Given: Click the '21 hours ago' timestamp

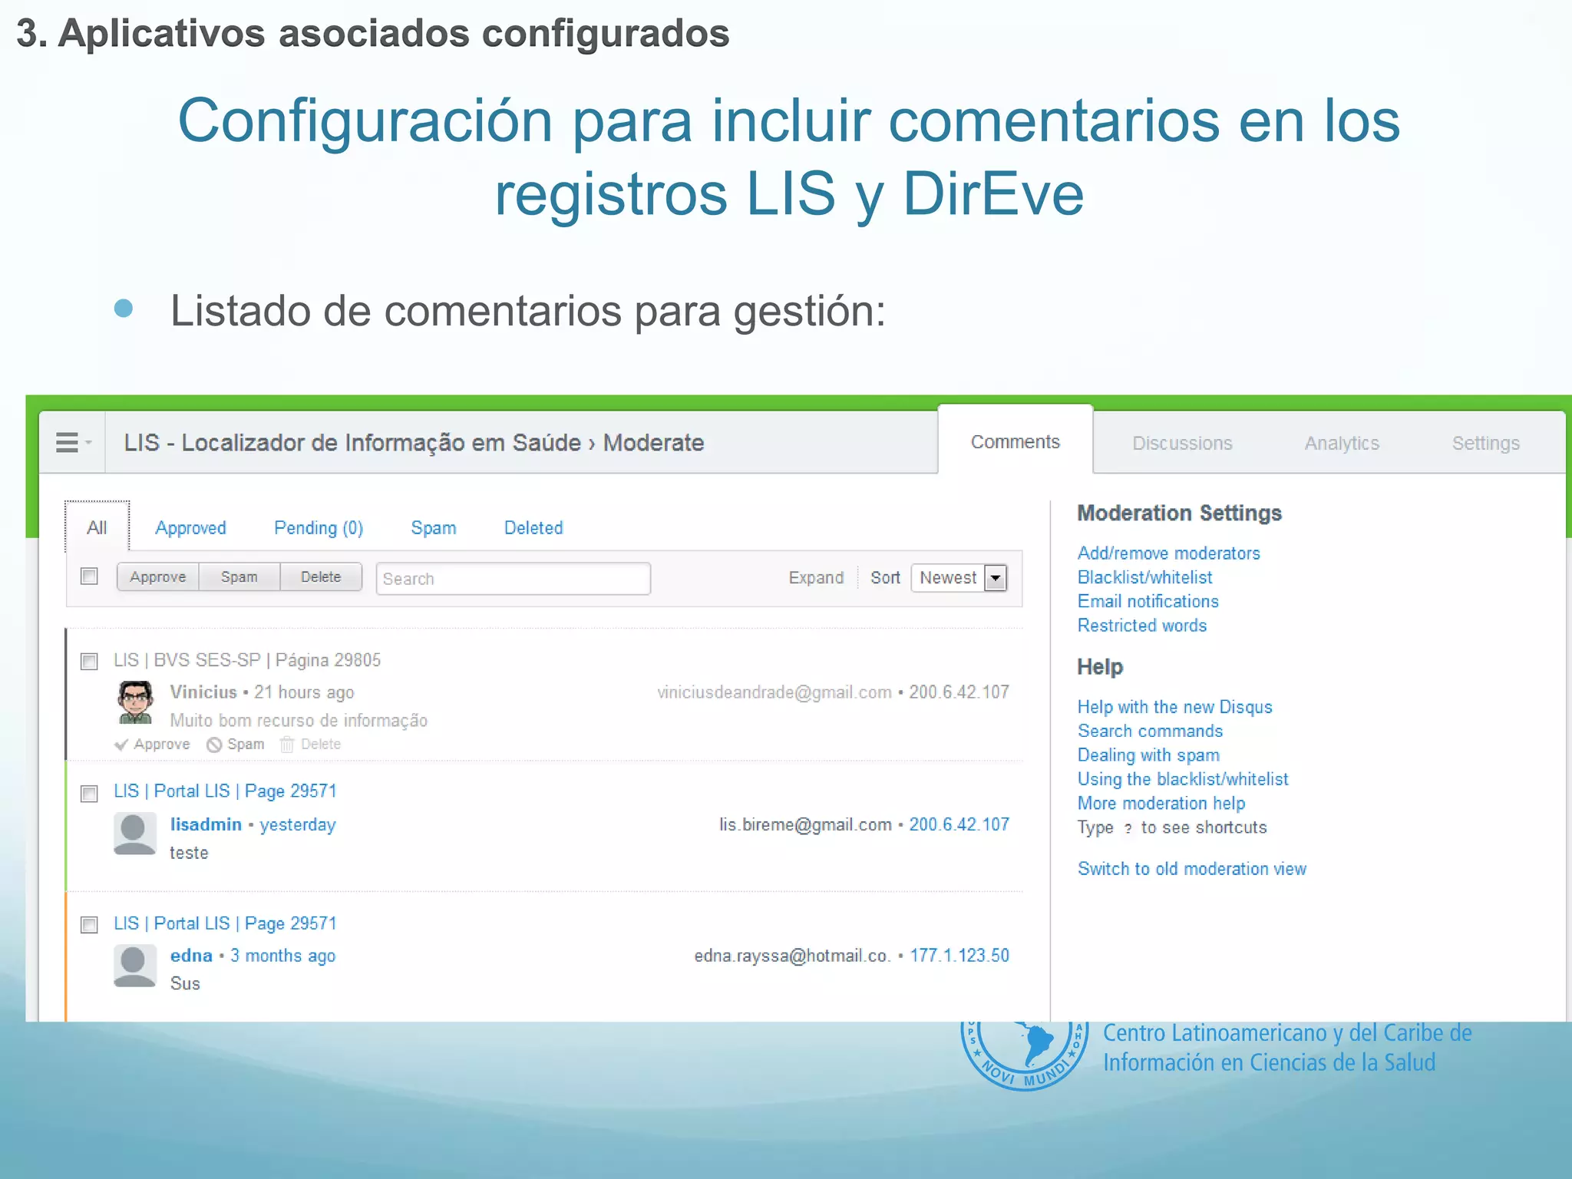Looking at the screenshot, I should click(304, 692).
